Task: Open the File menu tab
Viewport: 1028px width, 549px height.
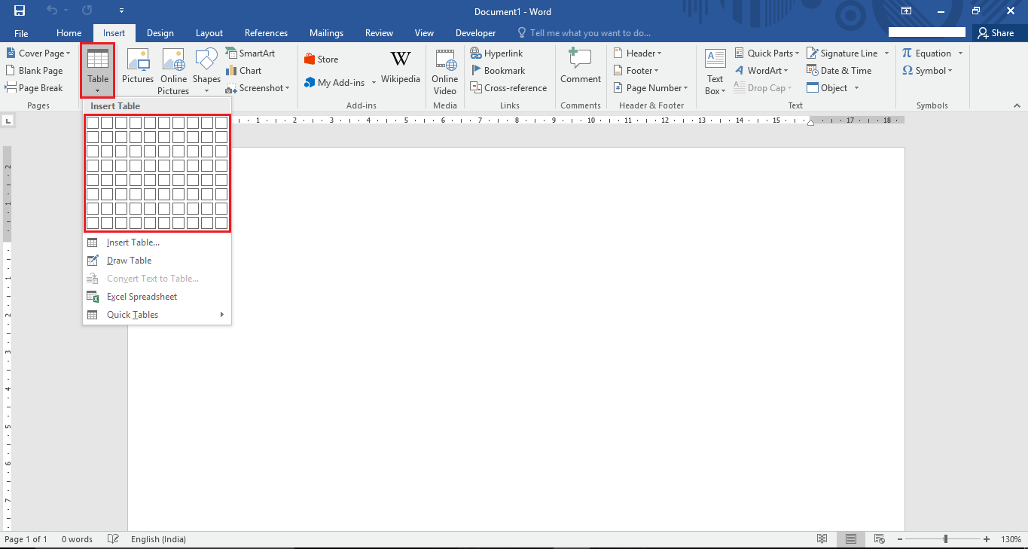Action: 21,33
